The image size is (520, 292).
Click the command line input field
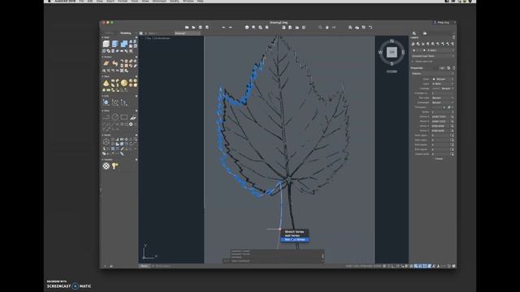pyautogui.click(x=275, y=261)
